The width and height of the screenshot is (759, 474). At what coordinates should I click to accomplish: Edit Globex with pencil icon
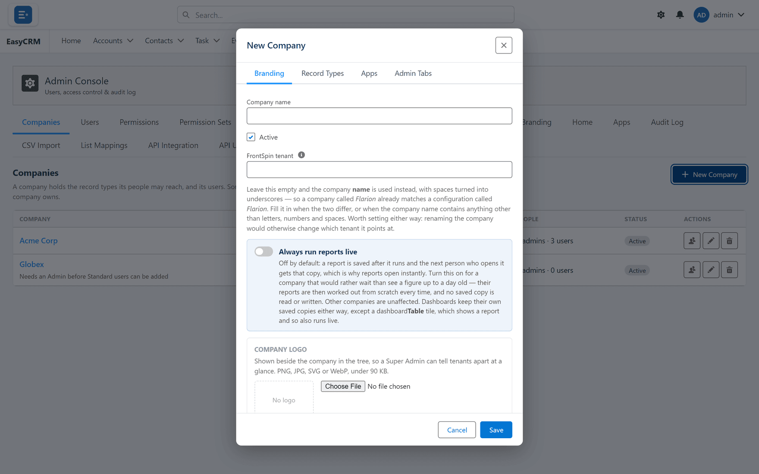[711, 270]
